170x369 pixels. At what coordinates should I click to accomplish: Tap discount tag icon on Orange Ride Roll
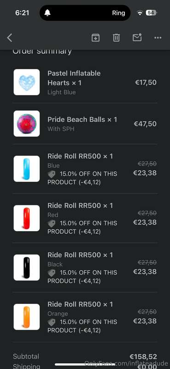tap(52, 322)
